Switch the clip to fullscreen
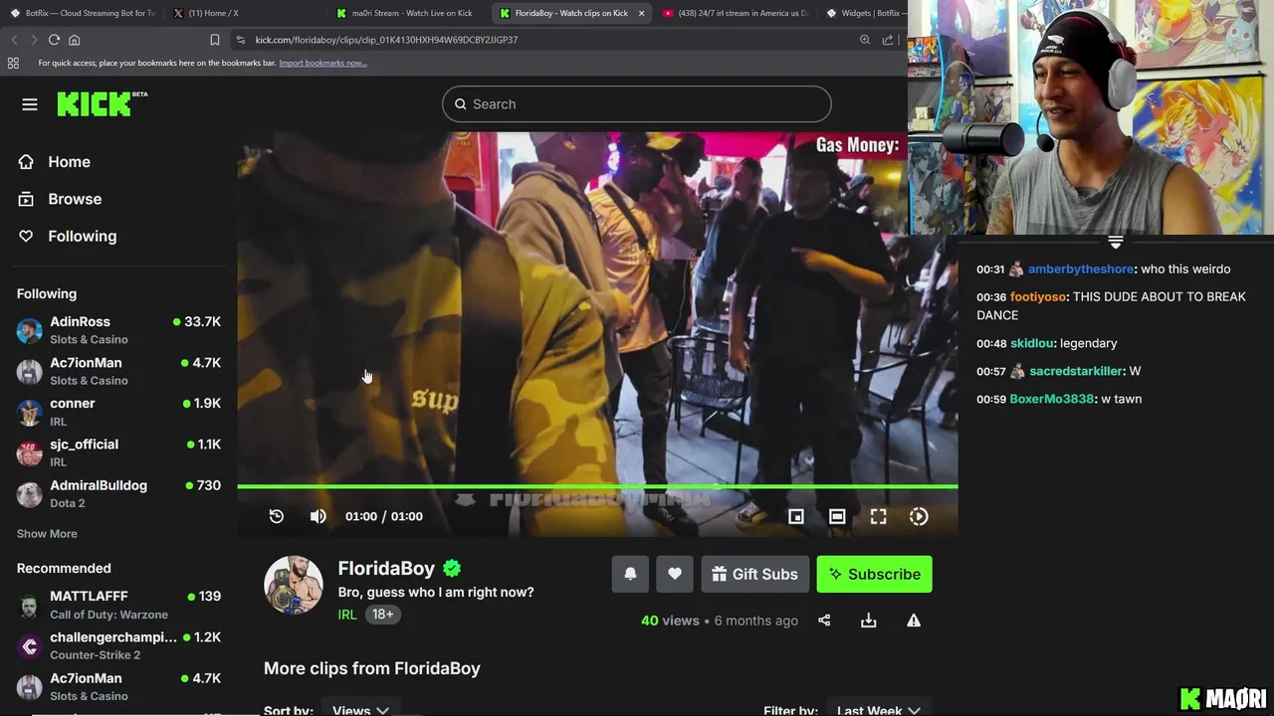 coord(878,516)
